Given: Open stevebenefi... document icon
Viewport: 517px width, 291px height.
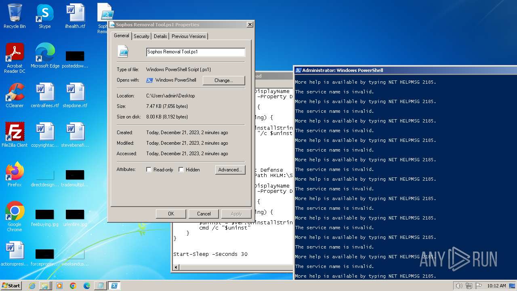Looking at the screenshot, I should pyautogui.click(x=75, y=135).
